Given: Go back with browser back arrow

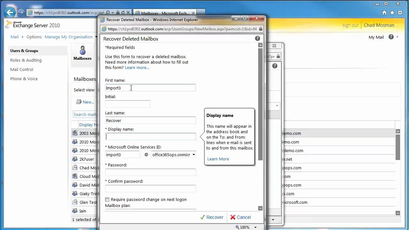Looking at the screenshot, I should [x=10, y=12].
